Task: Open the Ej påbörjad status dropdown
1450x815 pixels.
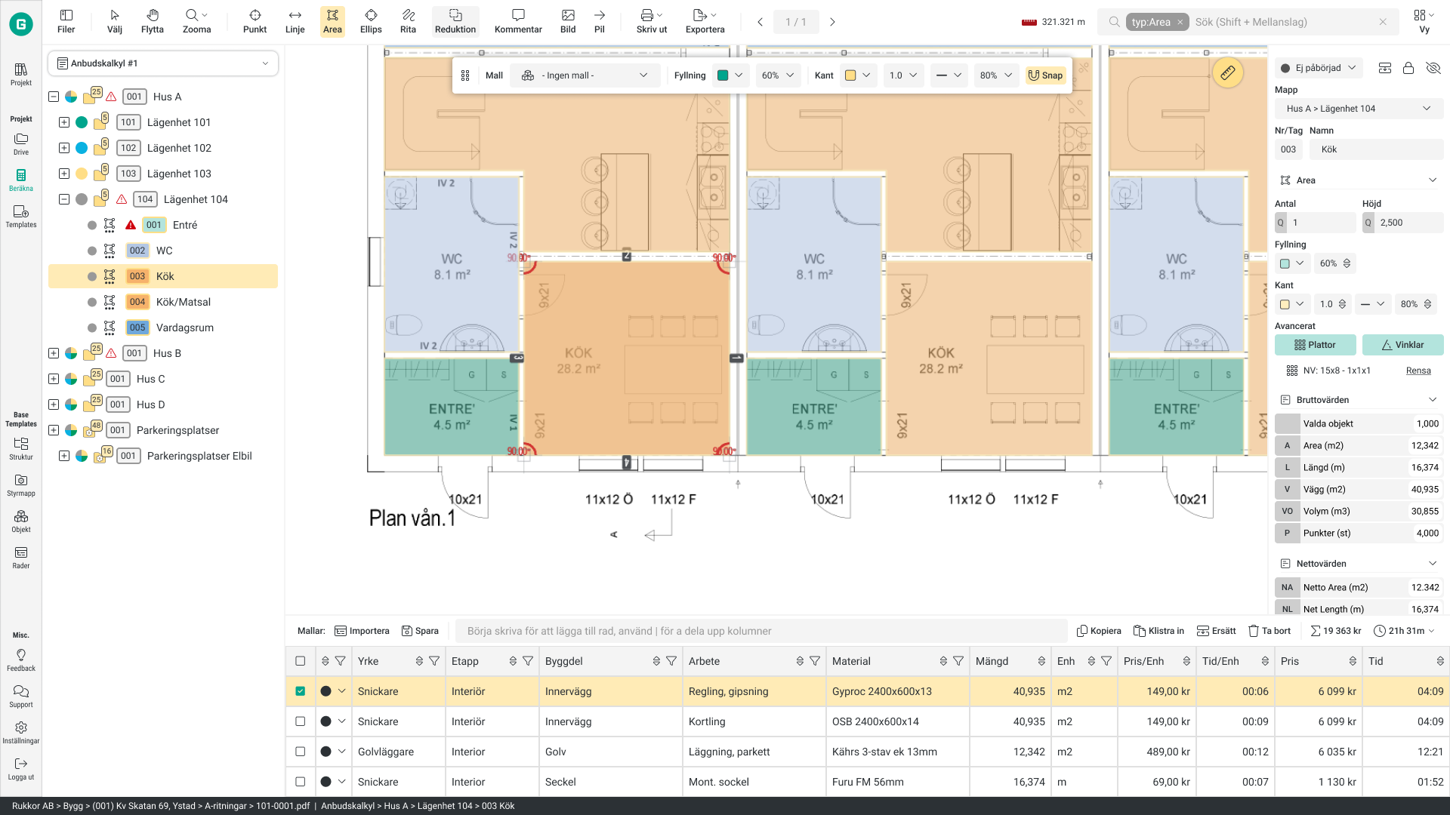Action: 1319,68
